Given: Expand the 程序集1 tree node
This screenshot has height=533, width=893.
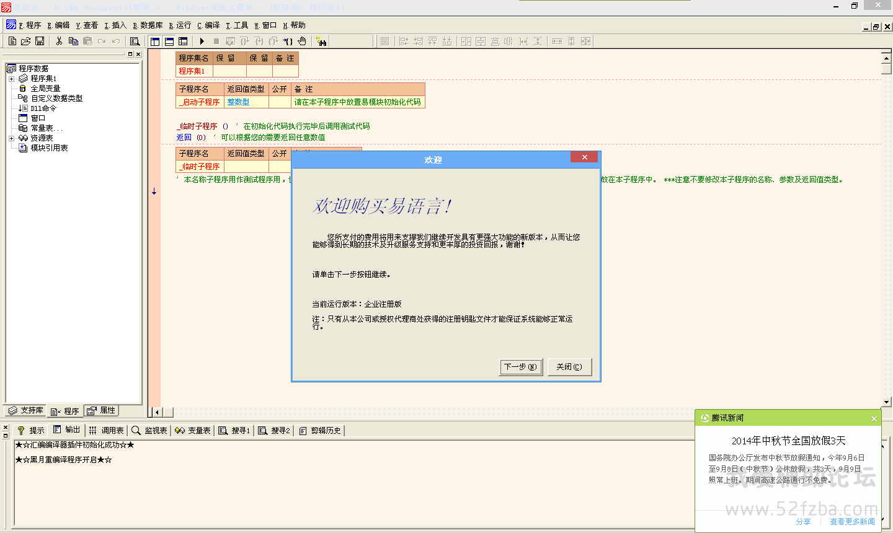Looking at the screenshot, I should 11,79.
